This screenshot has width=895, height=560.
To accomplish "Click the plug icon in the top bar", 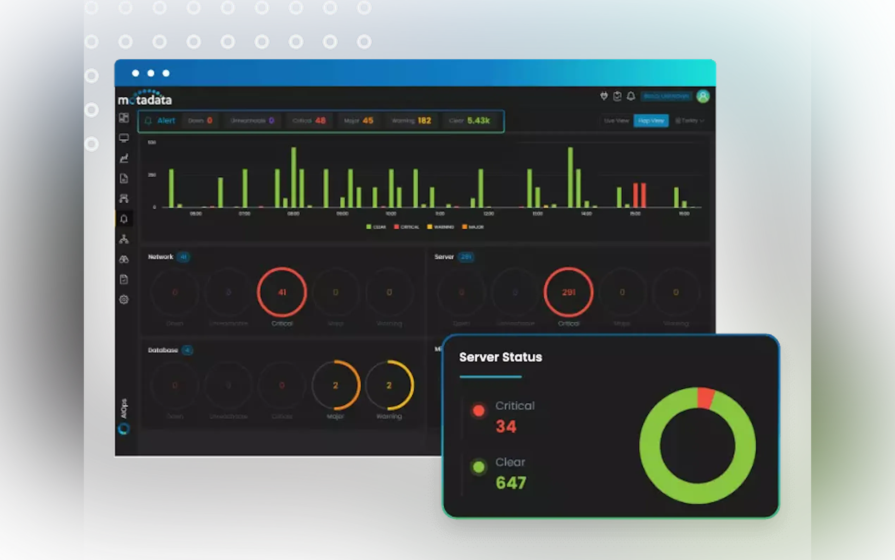I will [604, 96].
